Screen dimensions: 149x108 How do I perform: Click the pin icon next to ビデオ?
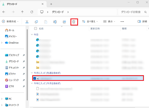click(x=24, y=86)
